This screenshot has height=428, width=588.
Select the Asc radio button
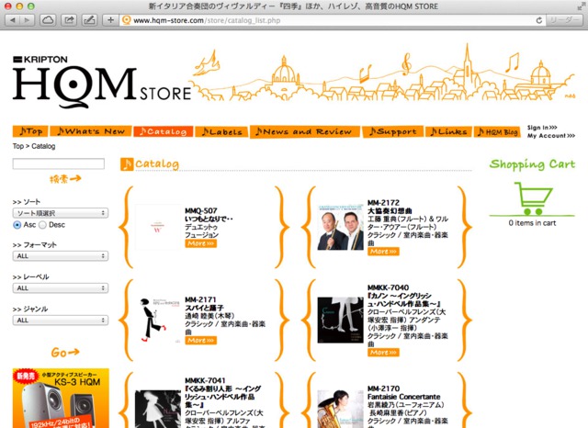[x=17, y=225]
